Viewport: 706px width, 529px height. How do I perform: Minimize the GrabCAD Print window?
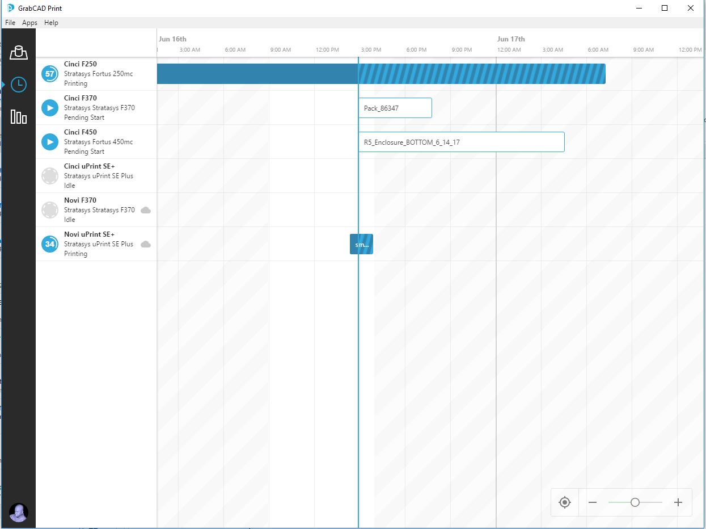pyautogui.click(x=639, y=8)
